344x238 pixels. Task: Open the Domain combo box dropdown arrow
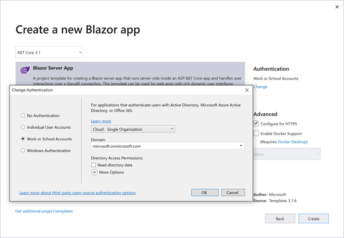coord(241,146)
